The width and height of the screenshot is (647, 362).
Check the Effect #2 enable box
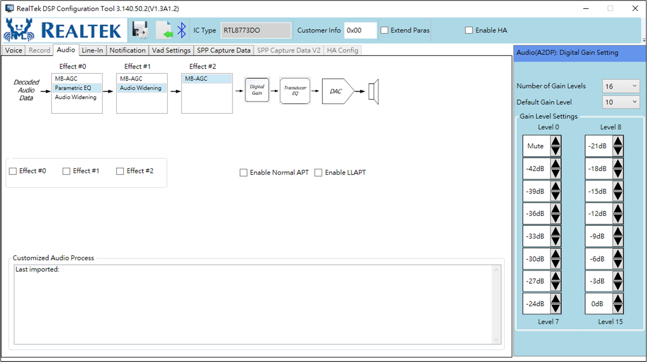pyautogui.click(x=120, y=171)
